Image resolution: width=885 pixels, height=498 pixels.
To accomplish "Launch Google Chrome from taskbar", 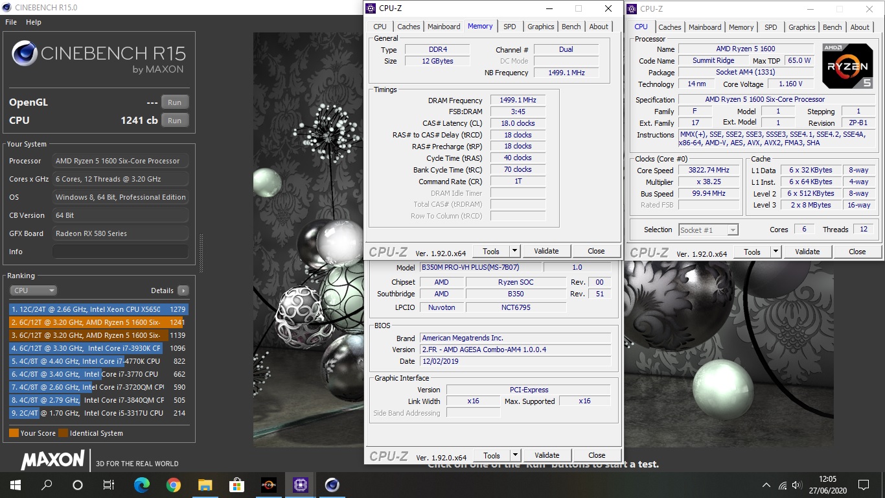I will pyautogui.click(x=173, y=485).
